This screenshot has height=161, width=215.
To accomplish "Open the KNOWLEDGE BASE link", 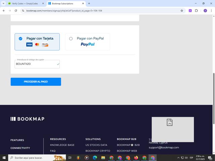I will (x=62, y=145).
